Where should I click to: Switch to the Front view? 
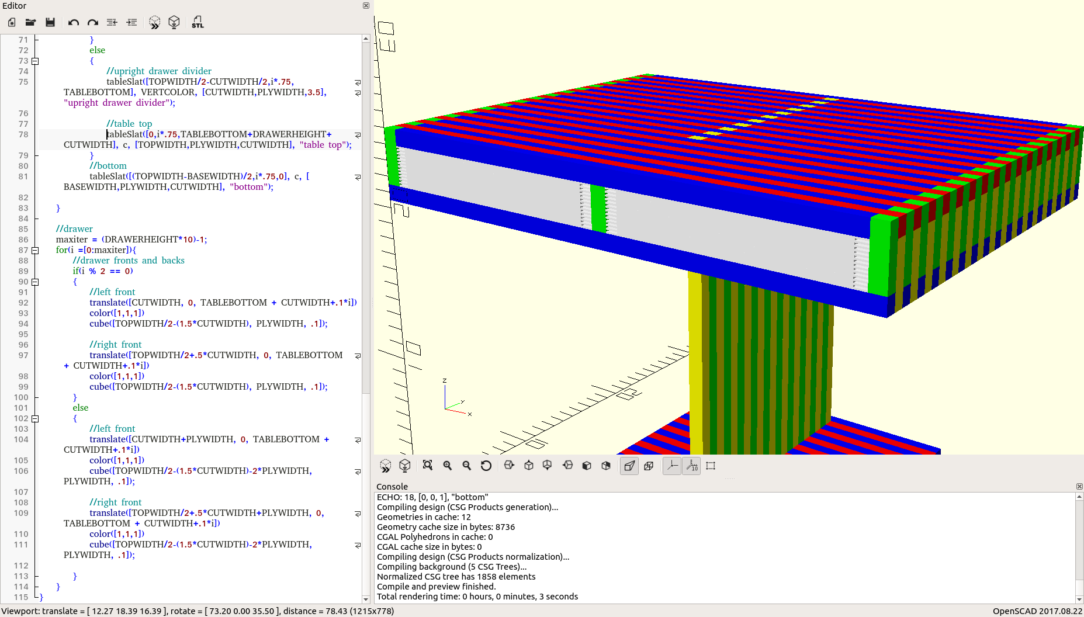(x=587, y=466)
